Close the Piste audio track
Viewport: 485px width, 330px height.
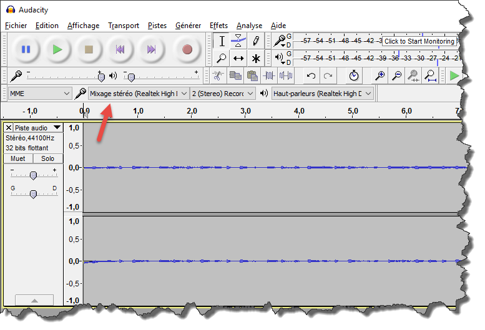pos(8,127)
